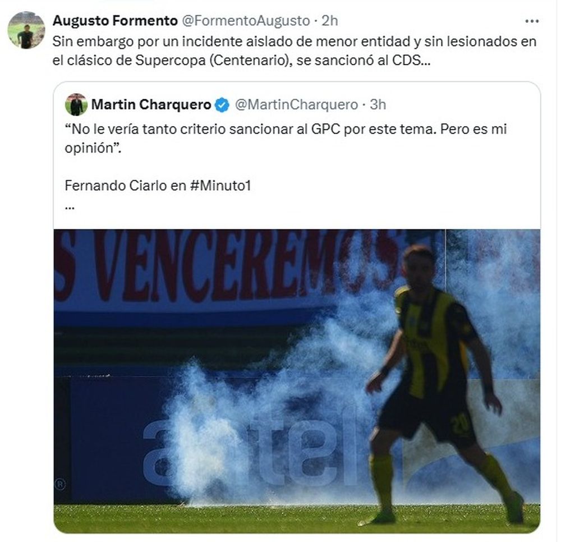Click the 3h quoted tweet timestamp
The image size is (561, 542).
(x=378, y=104)
